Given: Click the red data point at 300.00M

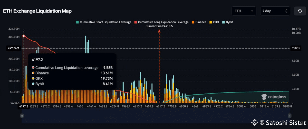Looking at the screenshot, I should tap(24, 36).
